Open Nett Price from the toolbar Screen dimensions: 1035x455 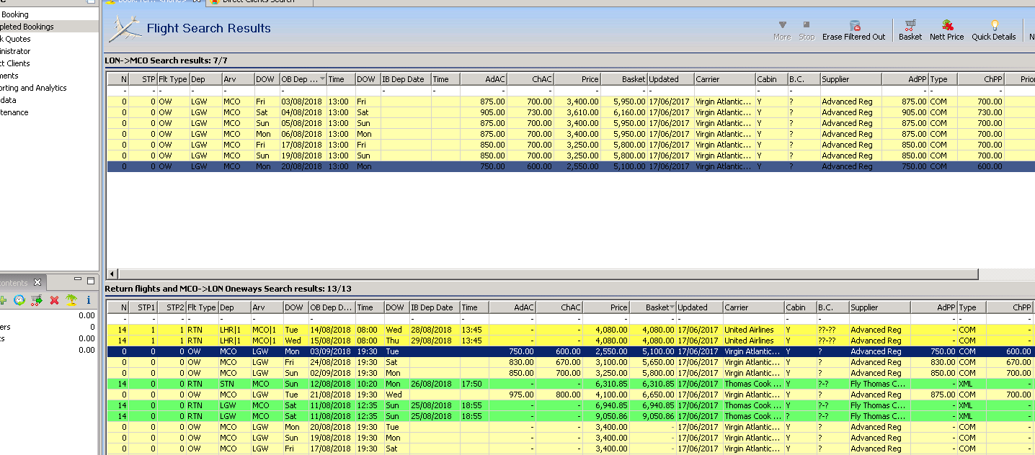click(x=946, y=30)
